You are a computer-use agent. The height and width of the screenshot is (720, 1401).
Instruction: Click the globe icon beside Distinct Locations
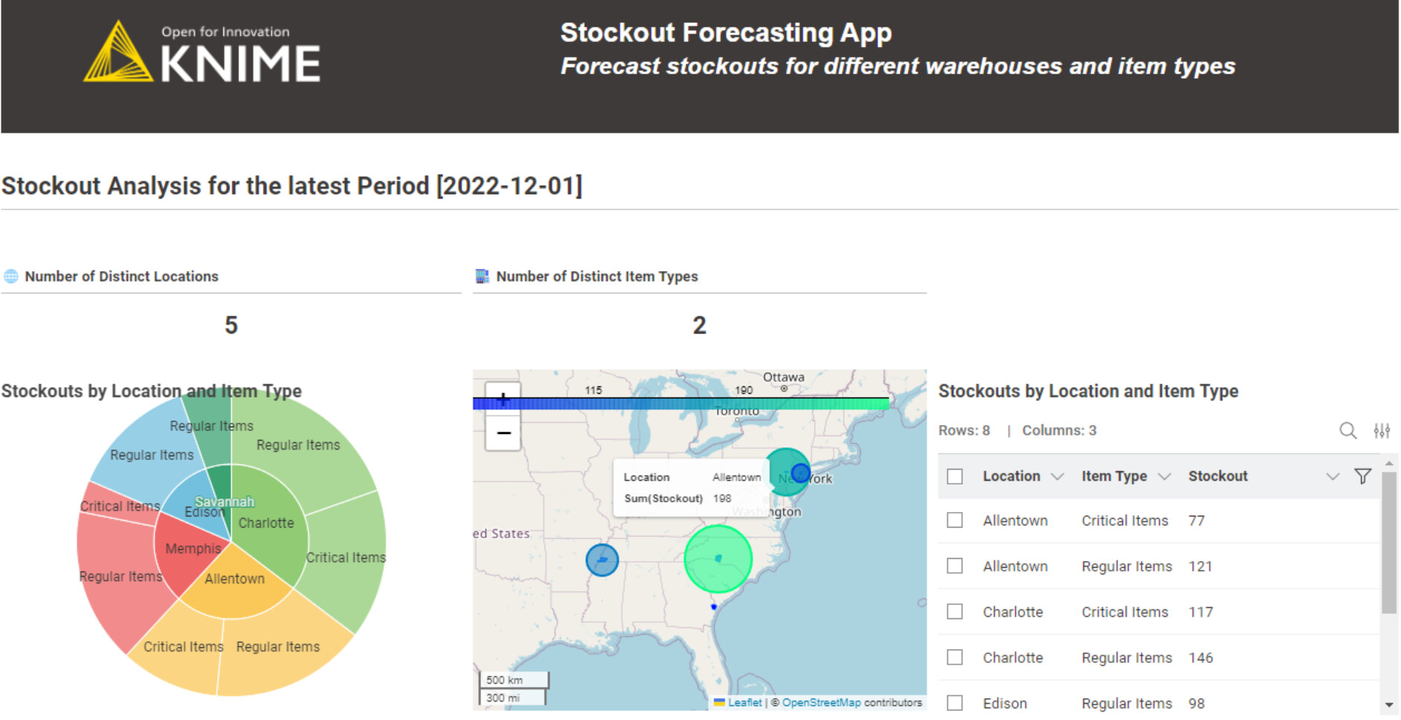[x=11, y=276]
